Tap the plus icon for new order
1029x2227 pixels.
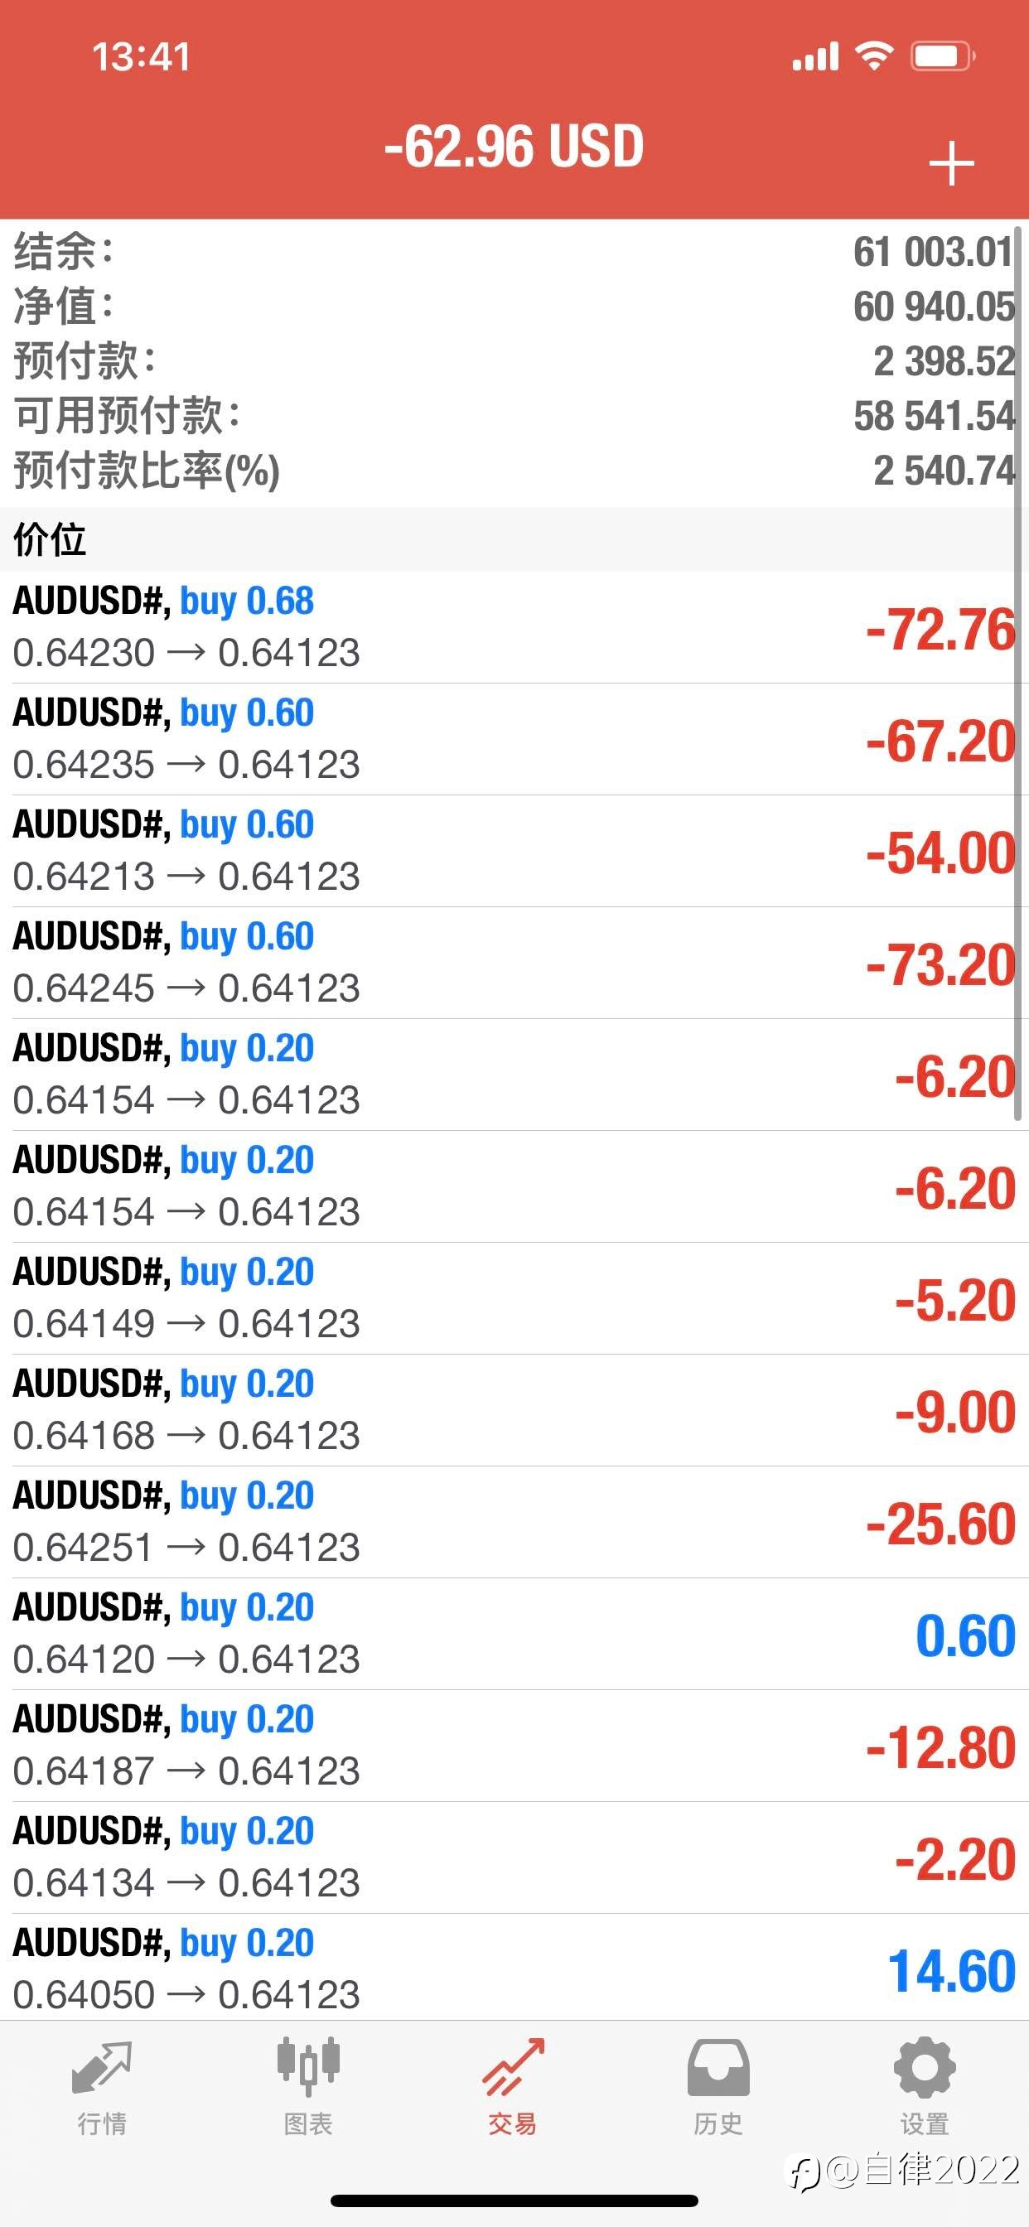951,163
